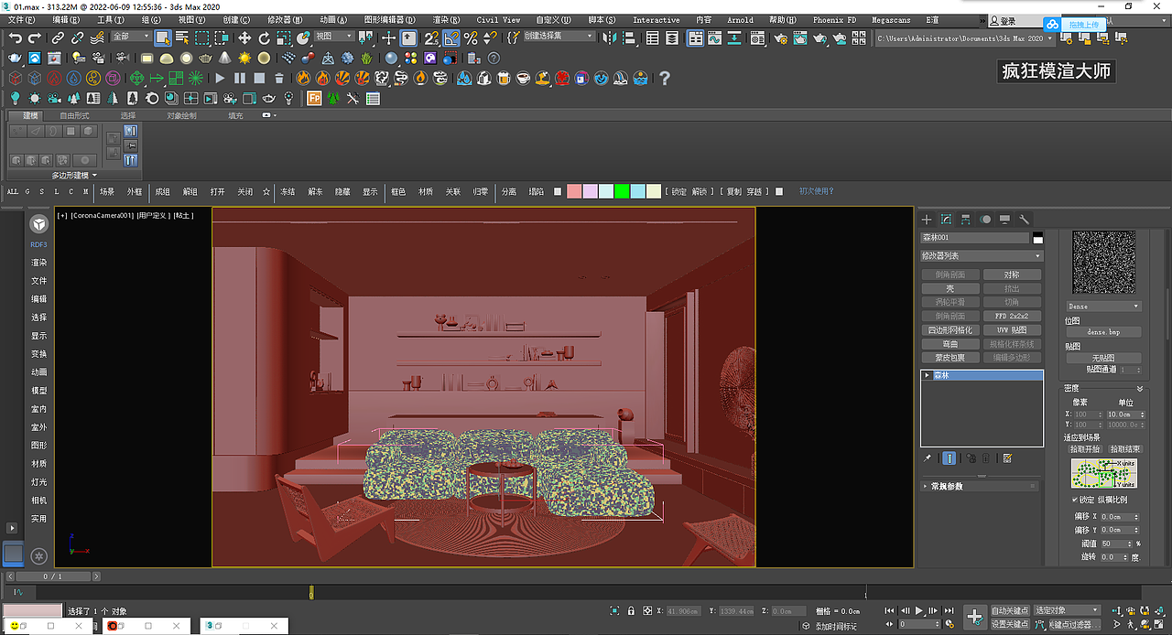Image resolution: width=1172 pixels, height=635 pixels.
Task: Click the 初次使用? link
Action: (x=817, y=191)
